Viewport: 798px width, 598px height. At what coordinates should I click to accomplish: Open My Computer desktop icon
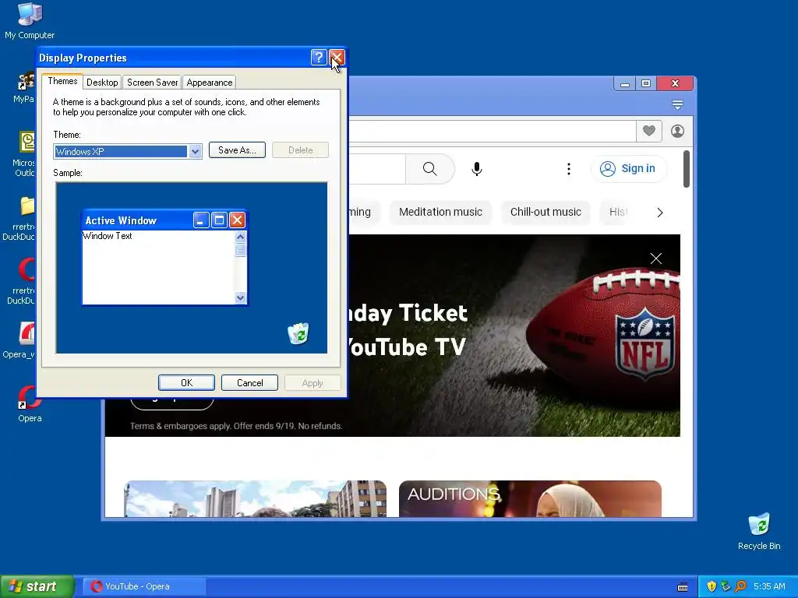pyautogui.click(x=30, y=21)
